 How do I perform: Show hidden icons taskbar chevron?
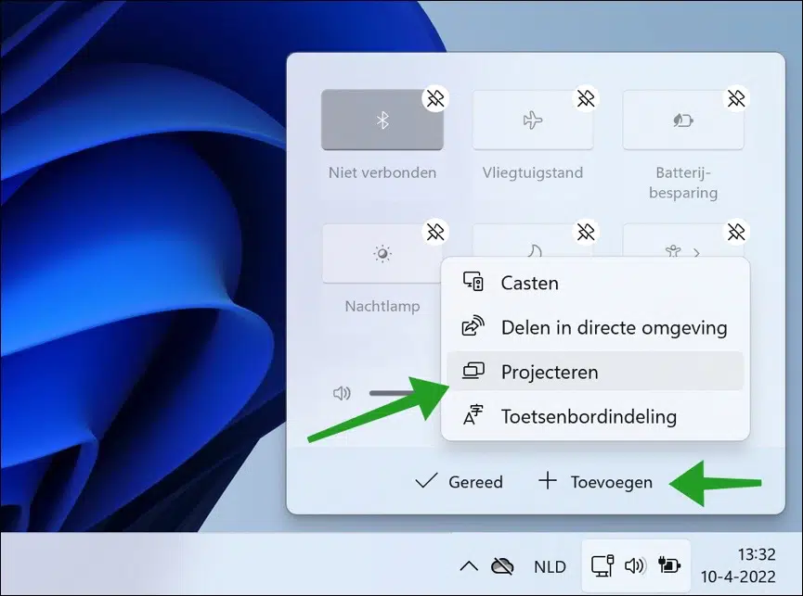pos(469,565)
